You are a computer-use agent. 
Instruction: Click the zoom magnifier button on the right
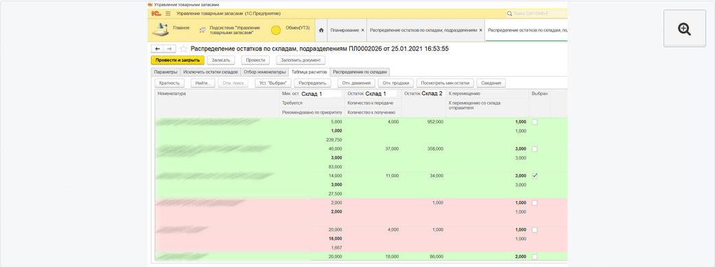684,29
